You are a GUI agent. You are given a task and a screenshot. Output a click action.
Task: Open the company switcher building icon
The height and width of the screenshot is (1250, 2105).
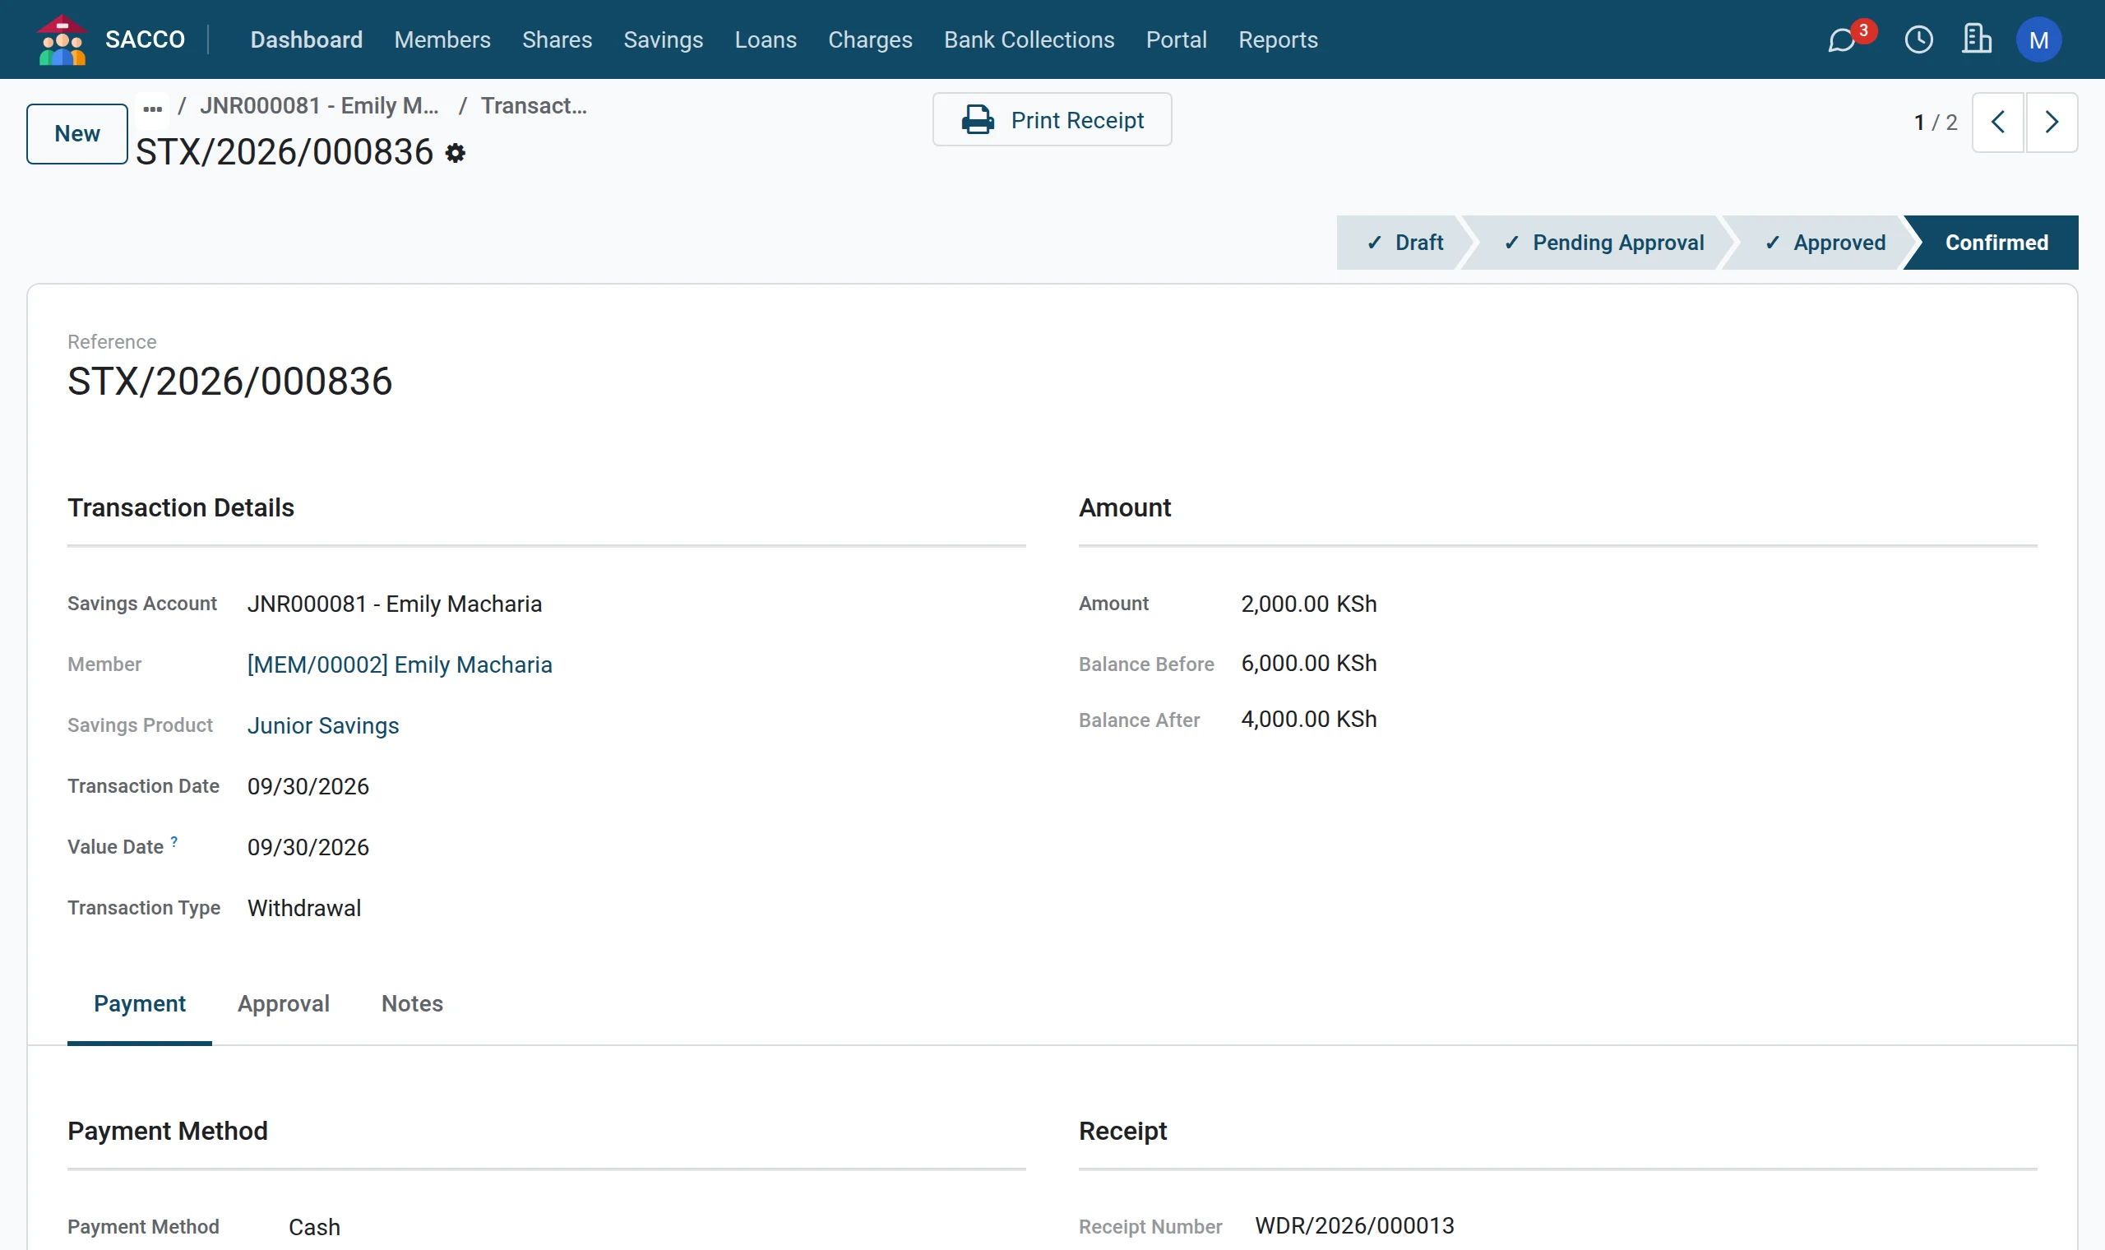[x=1975, y=39]
